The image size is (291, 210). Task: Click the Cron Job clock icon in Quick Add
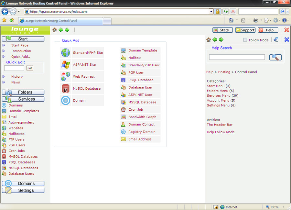point(123,110)
